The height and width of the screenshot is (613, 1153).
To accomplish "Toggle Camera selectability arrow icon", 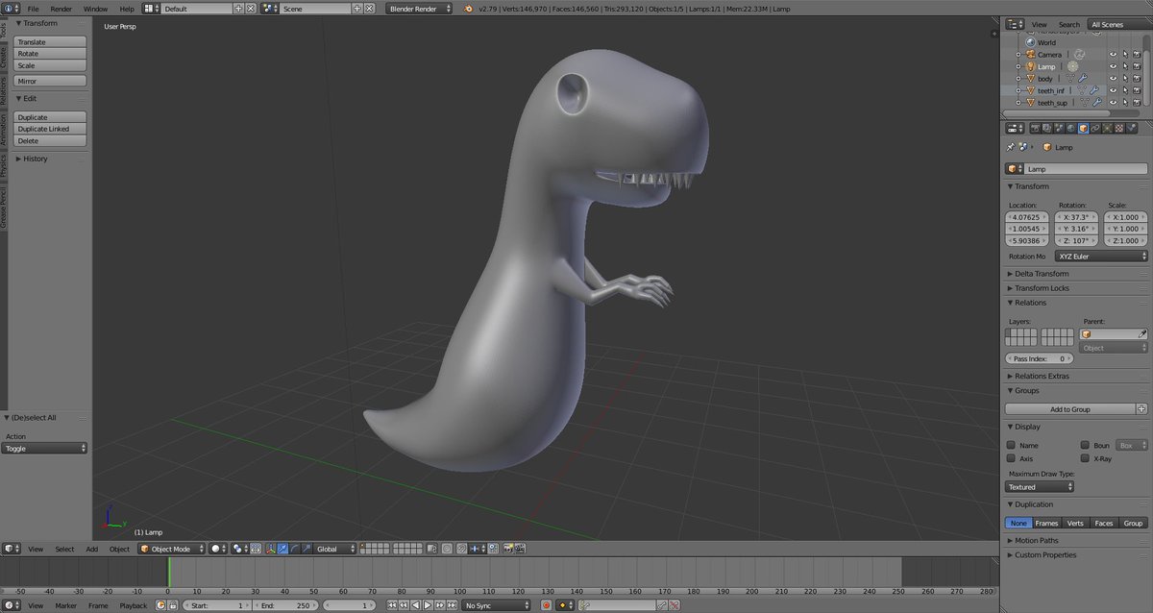I will [1125, 54].
